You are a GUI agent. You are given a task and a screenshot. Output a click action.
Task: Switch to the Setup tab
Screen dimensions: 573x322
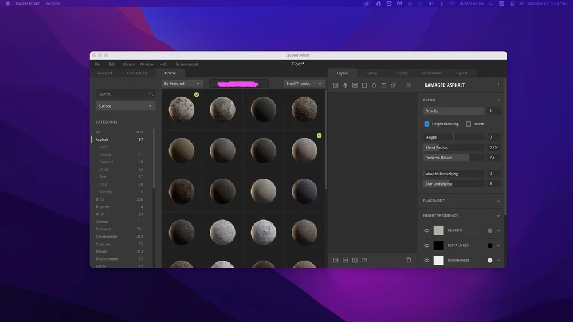pos(372,73)
